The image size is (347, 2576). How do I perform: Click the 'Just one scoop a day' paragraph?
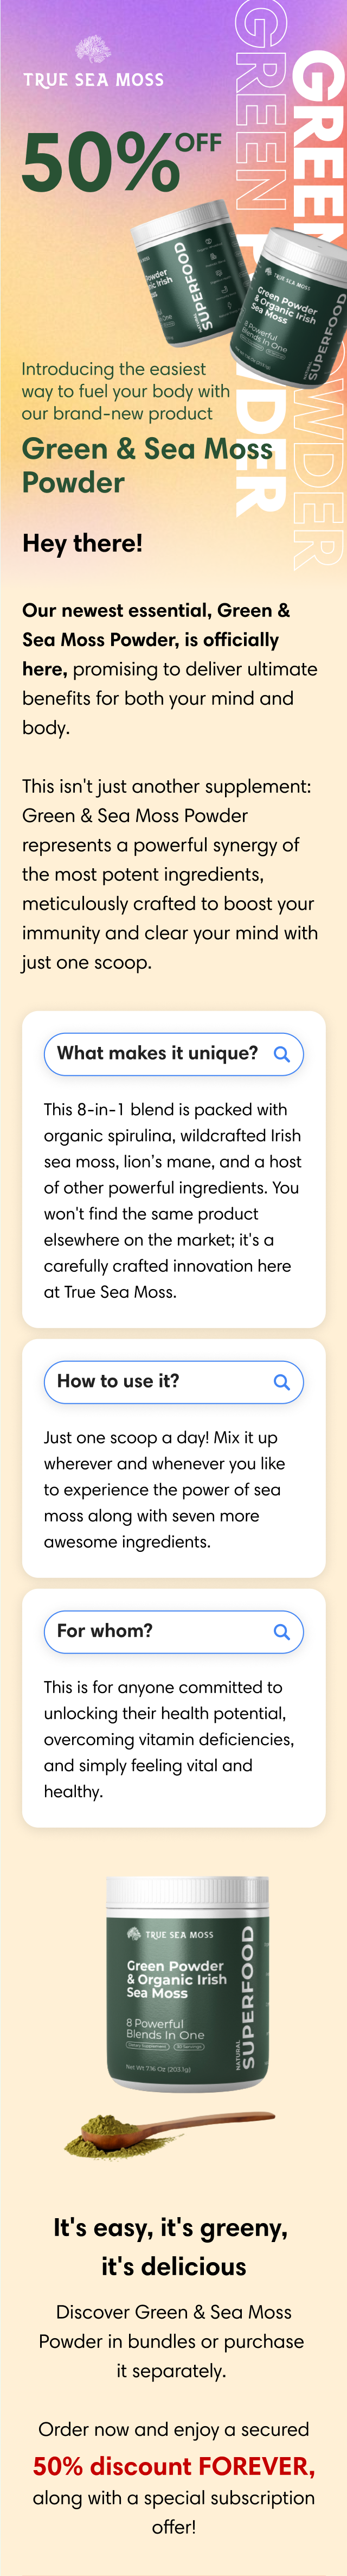[x=164, y=1489]
